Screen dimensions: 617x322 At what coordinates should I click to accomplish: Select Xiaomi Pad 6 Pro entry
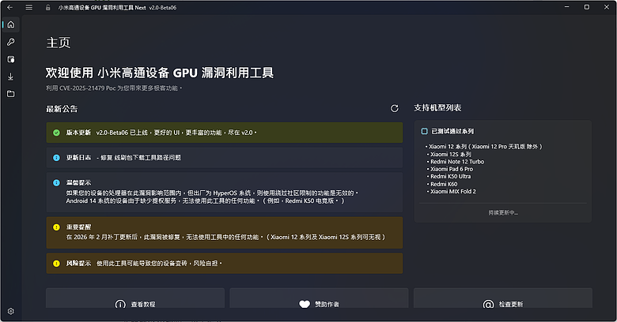click(x=452, y=169)
